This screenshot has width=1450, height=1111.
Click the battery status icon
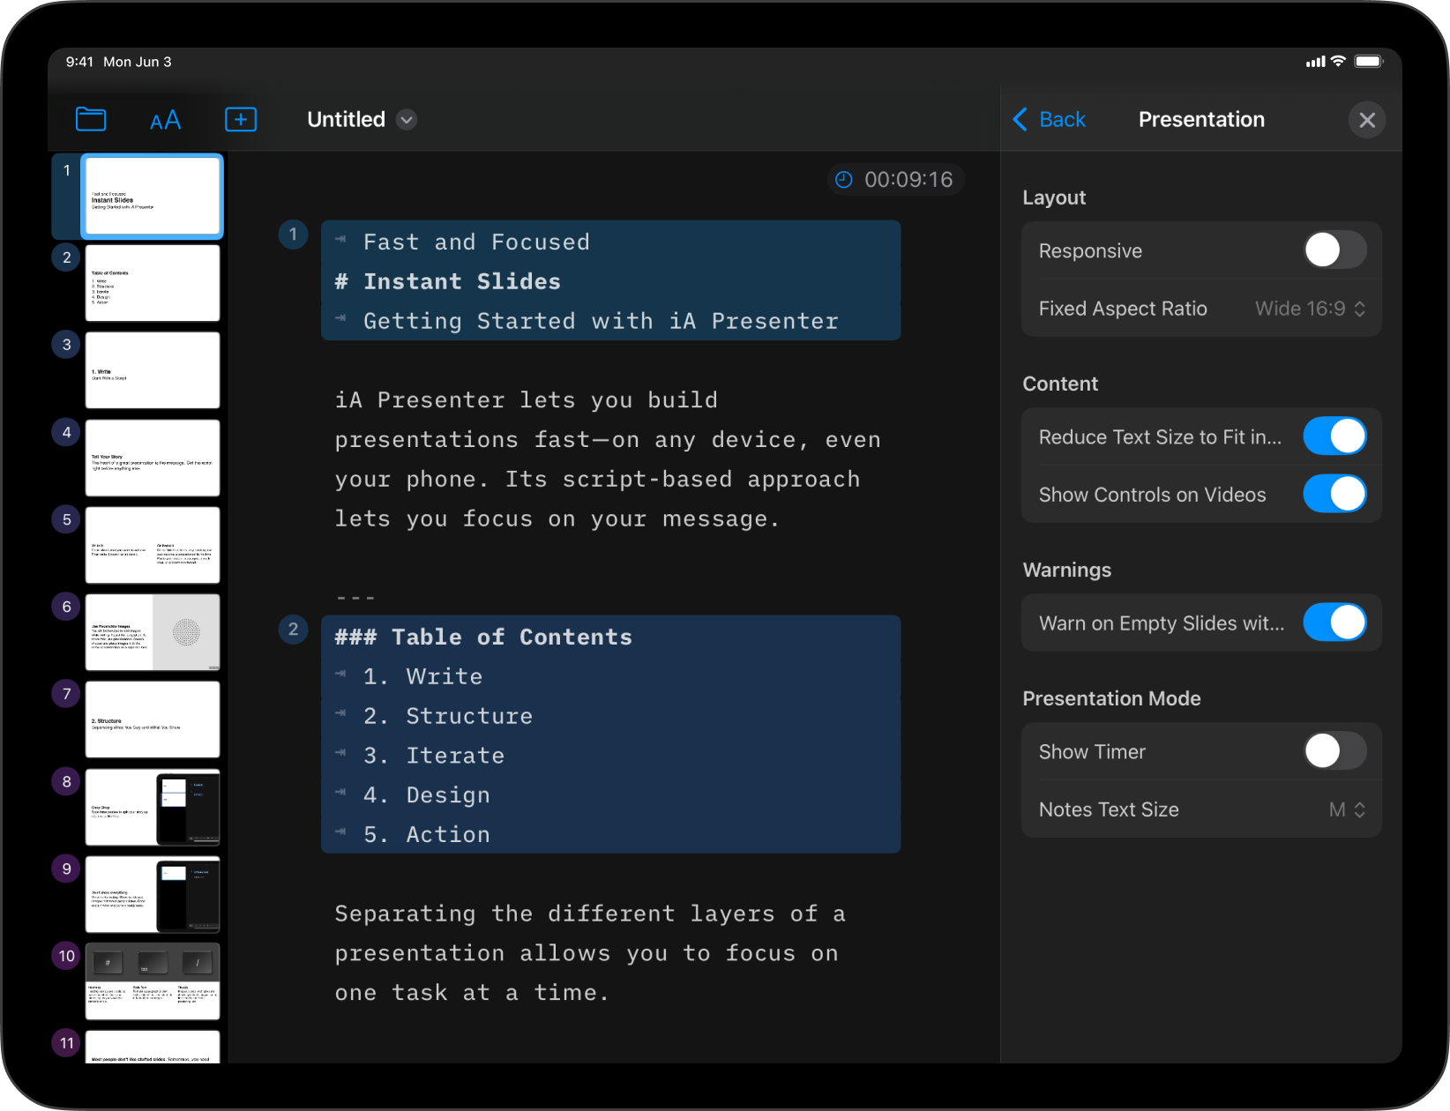(x=1370, y=61)
